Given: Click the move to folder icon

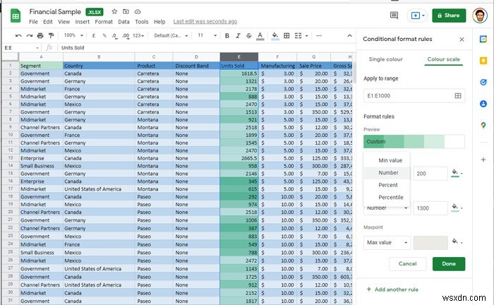Looking at the screenshot, I should click(126, 12).
